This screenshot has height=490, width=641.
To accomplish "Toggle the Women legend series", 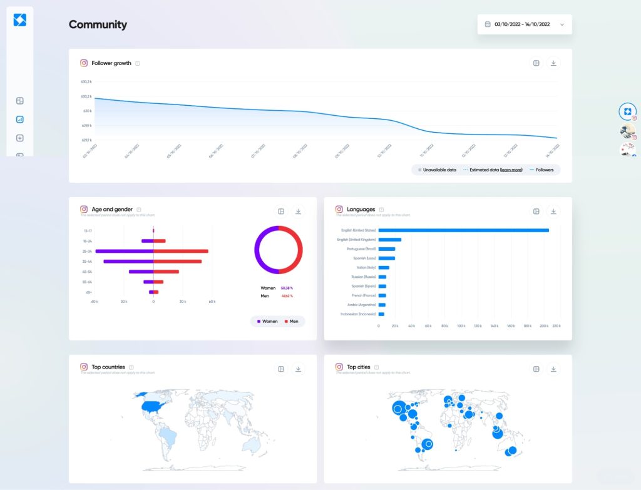I will pos(267,321).
